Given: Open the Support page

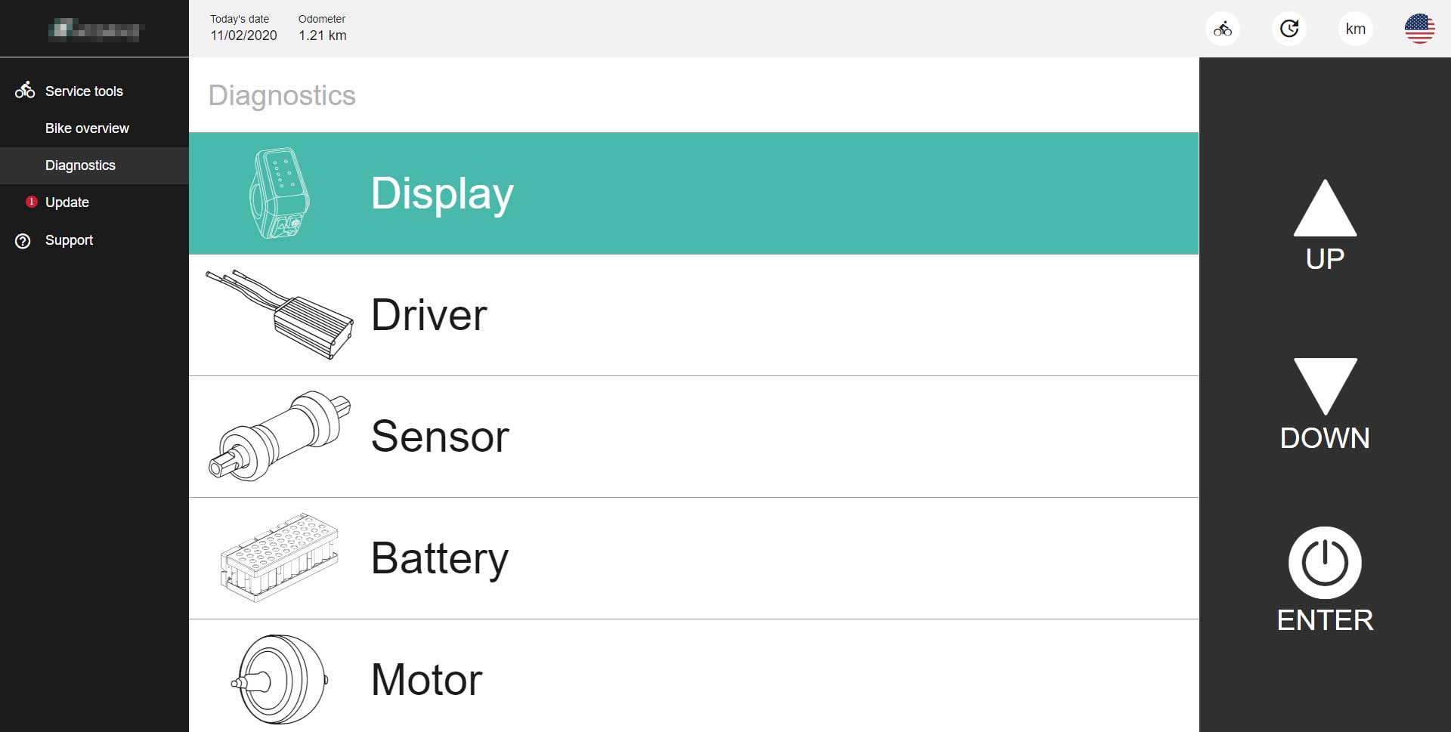Looking at the screenshot, I should 69,240.
